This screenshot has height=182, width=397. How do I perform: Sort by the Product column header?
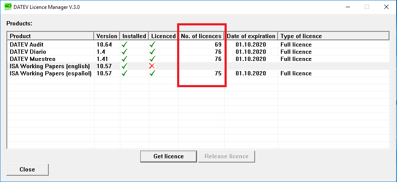coord(50,36)
